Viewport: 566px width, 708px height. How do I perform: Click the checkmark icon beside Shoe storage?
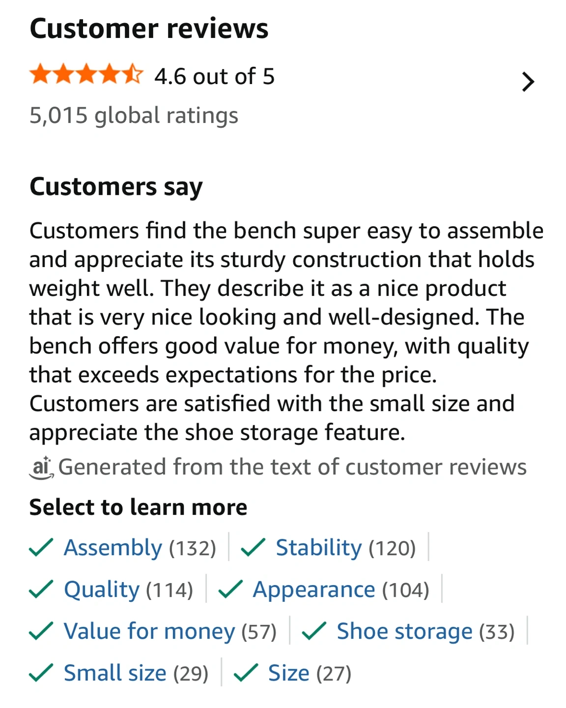[314, 631]
